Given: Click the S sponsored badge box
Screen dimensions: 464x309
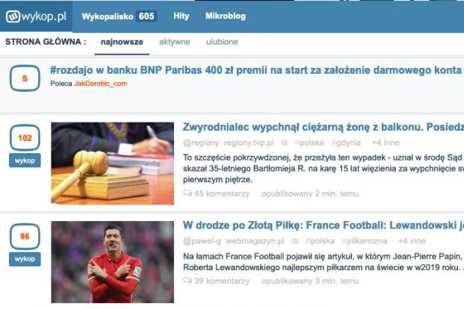Looking at the screenshot, I should click(x=25, y=78).
